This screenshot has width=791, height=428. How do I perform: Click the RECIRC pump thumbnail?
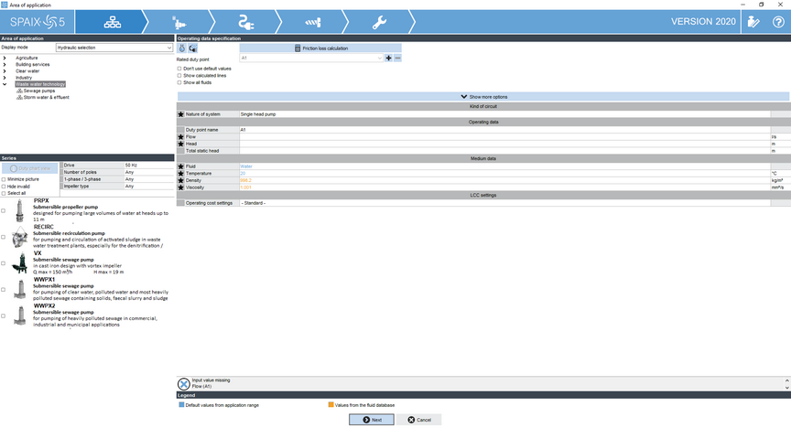(x=19, y=237)
